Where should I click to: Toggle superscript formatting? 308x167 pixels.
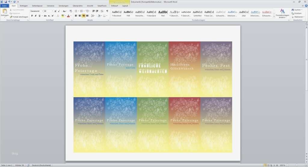coord(53,16)
